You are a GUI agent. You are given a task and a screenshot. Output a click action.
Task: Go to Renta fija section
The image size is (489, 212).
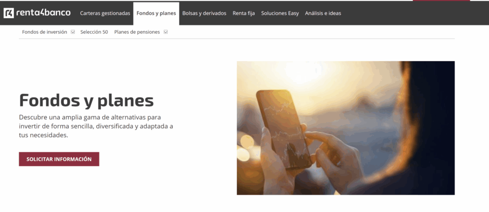244,13
